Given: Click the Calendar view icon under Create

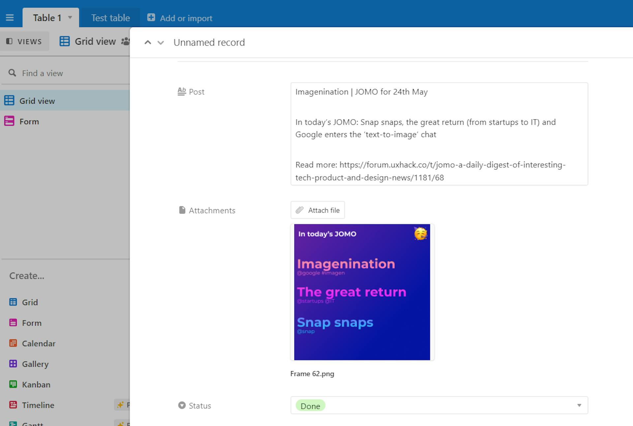Looking at the screenshot, I should click(13, 343).
